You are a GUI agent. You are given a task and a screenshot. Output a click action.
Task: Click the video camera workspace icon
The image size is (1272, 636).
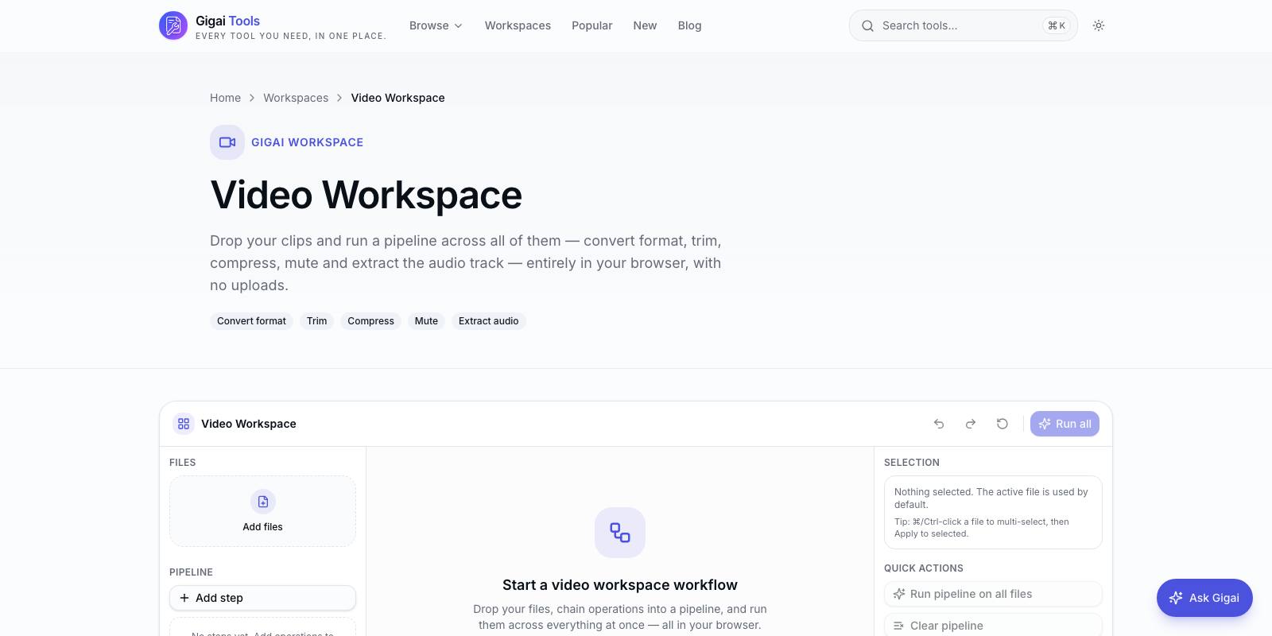(x=227, y=142)
